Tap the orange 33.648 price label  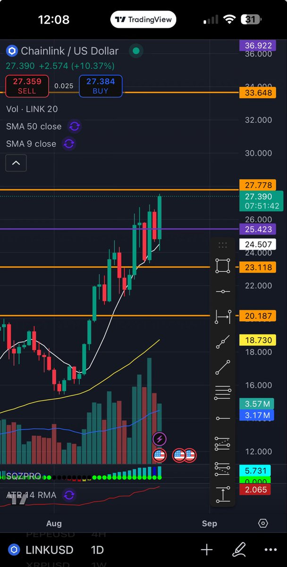(x=258, y=93)
